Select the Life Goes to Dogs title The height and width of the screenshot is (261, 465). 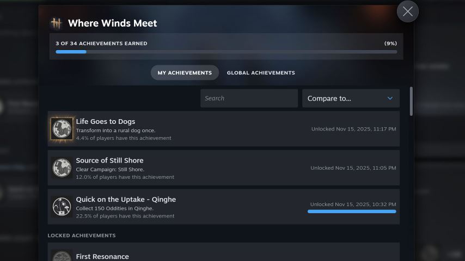(105, 121)
